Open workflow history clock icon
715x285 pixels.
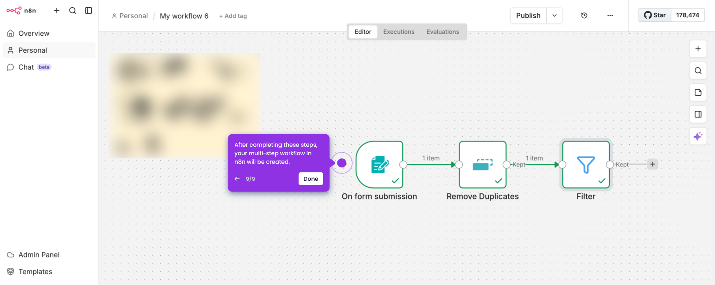[x=584, y=15]
